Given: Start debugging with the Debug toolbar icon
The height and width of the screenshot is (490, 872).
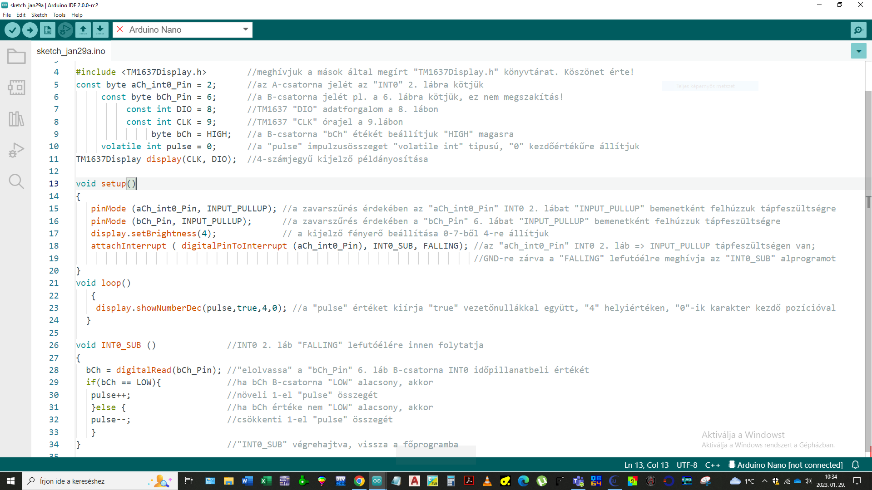Looking at the screenshot, I should 65,30.
